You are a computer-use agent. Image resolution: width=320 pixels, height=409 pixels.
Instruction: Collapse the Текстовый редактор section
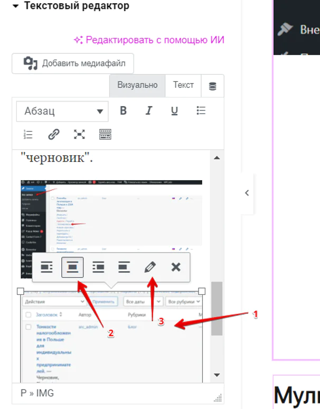coord(16,6)
